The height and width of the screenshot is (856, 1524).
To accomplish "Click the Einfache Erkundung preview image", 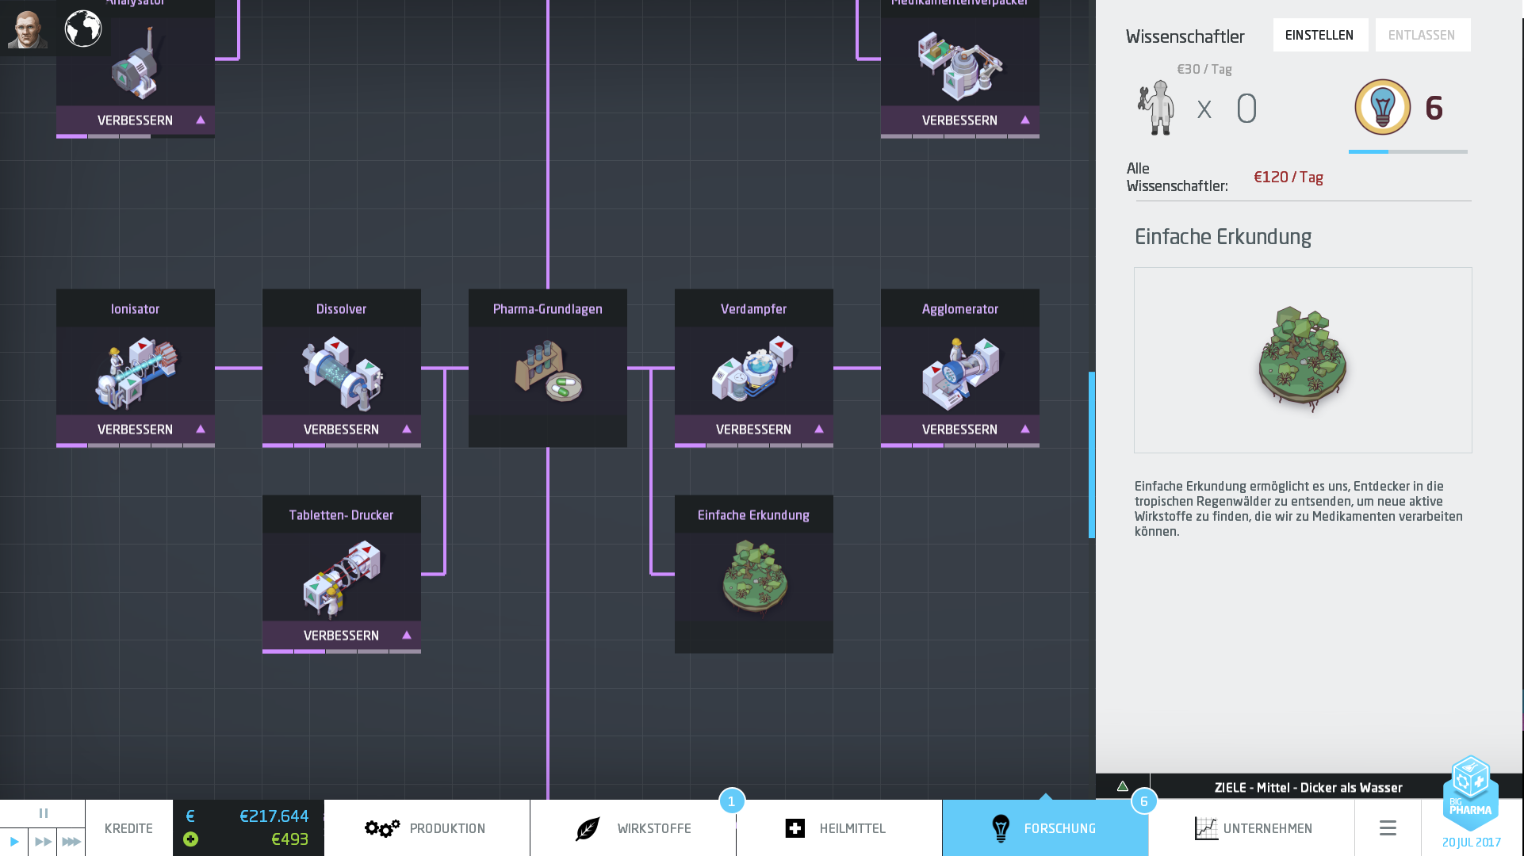I will click(1303, 361).
